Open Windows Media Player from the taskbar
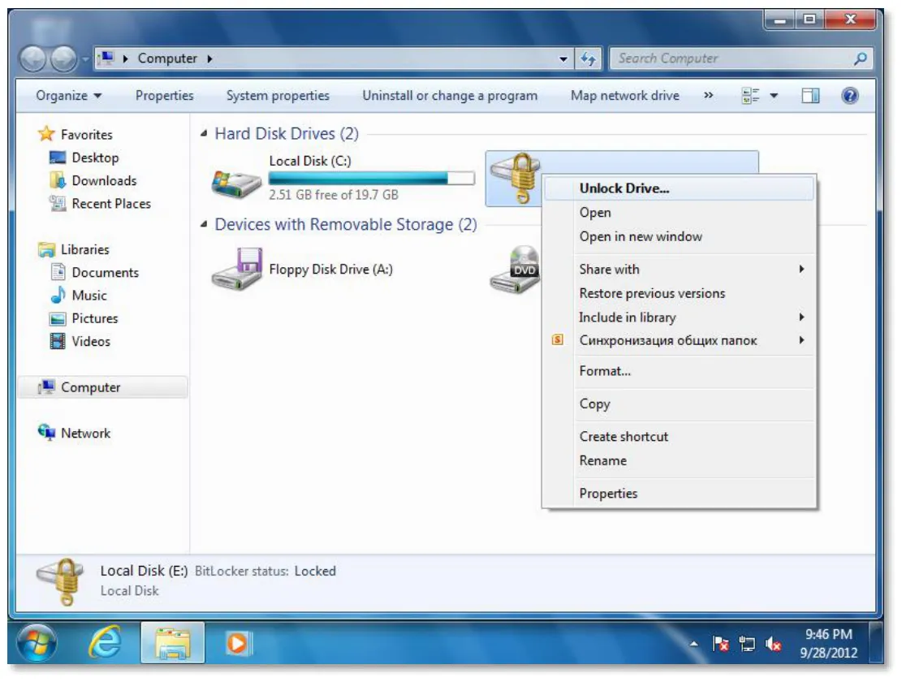Viewport: 902px width, 682px height. point(237,643)
